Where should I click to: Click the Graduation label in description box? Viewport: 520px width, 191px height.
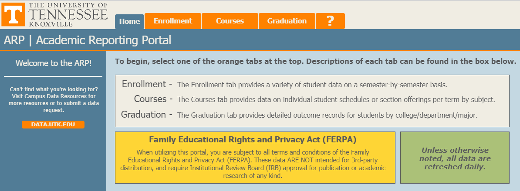click(x=143, y=115)
